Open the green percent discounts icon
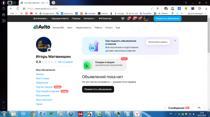Image resolution: width=210 pixels, height=117 pixels. [88, 65]
